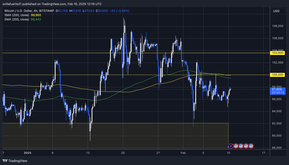Click the 102,000 price axis label
The width and height of the screenshot is (289, 165).
[x=277, y=62]
